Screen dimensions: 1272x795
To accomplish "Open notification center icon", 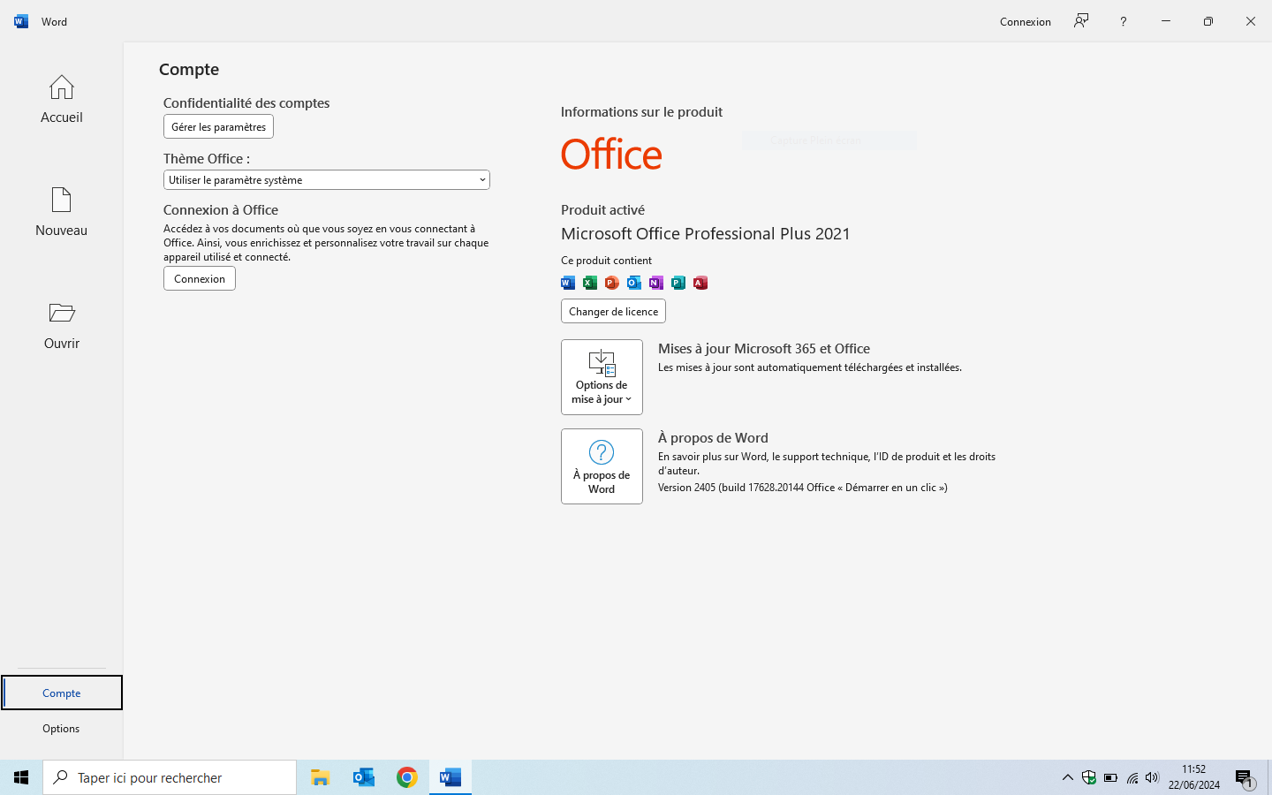I will click(x=1244, y=778).
